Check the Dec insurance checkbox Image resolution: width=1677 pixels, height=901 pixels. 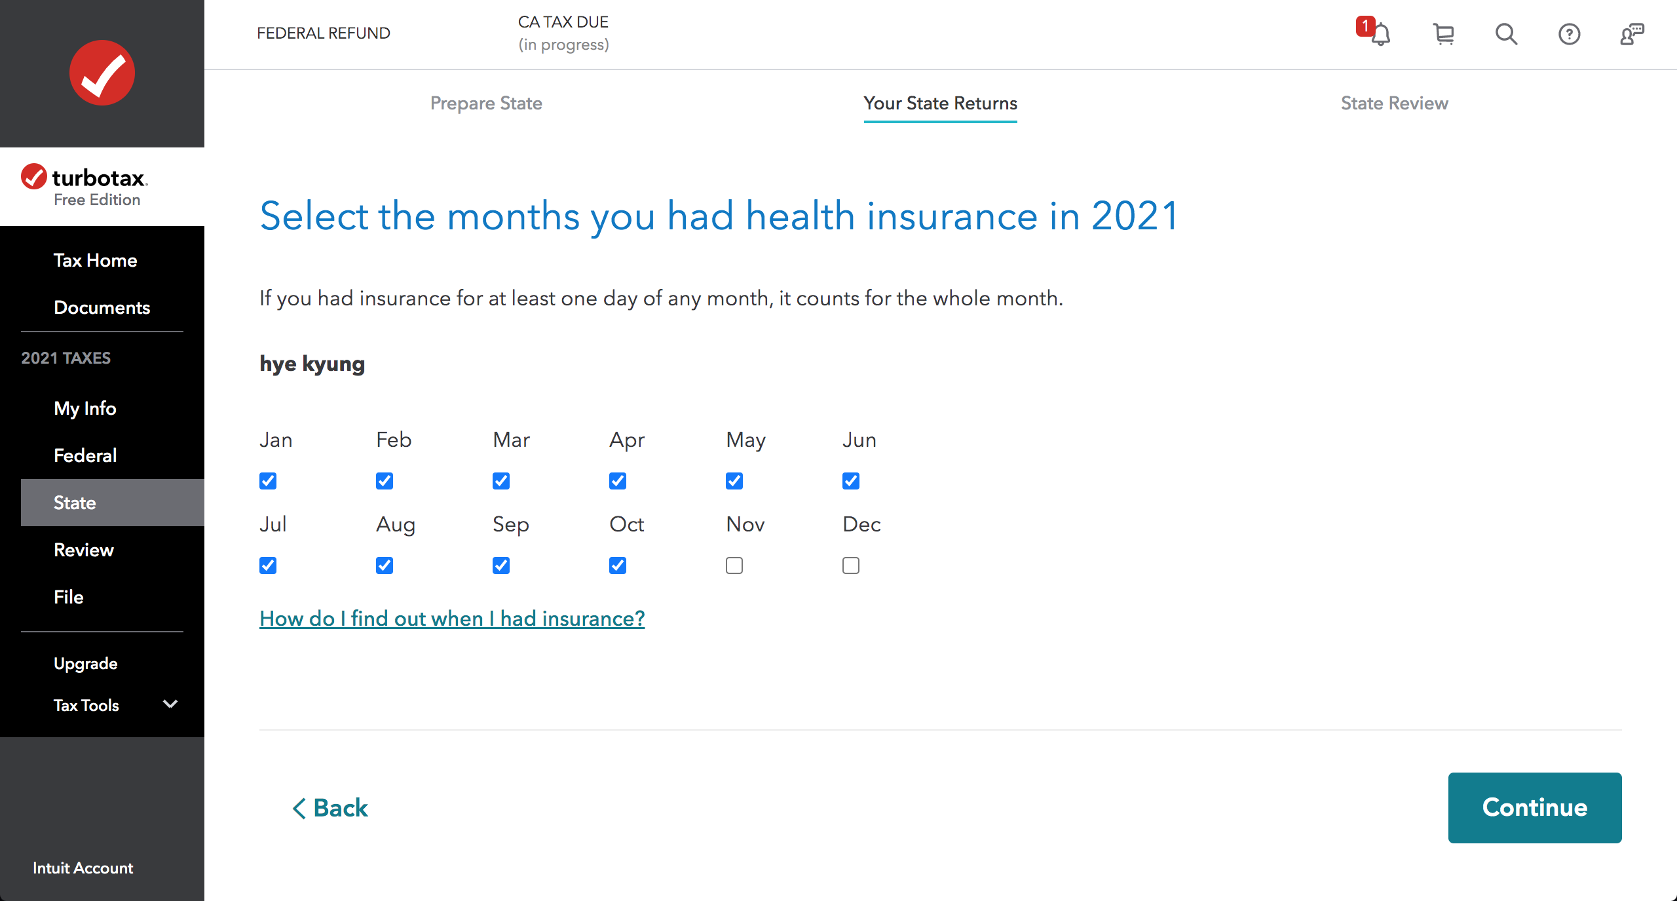click(851, 566)
